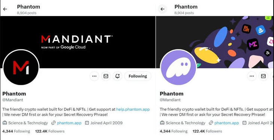View 4,344 Following on the left profile

[x=16, y=131]
